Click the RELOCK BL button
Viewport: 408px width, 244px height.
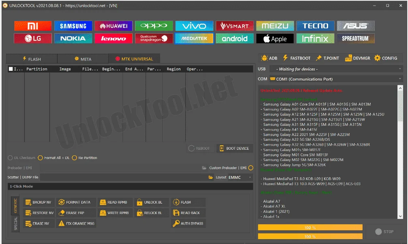[151, 213]
